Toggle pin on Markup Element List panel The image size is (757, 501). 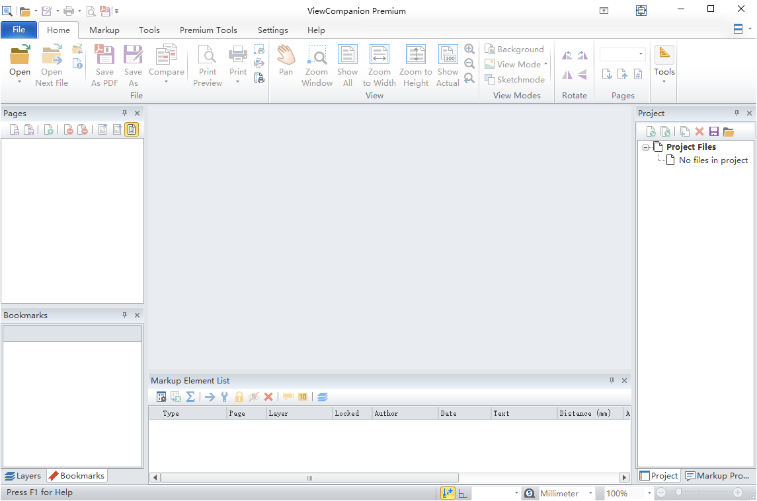[612, 380]
